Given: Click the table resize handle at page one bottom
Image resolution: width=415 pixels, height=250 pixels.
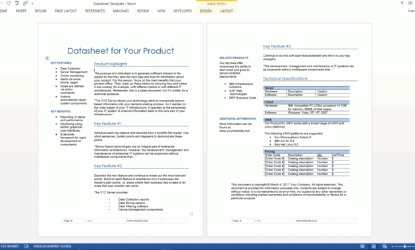Looking at the screenshot, I should tap(192, 214).
